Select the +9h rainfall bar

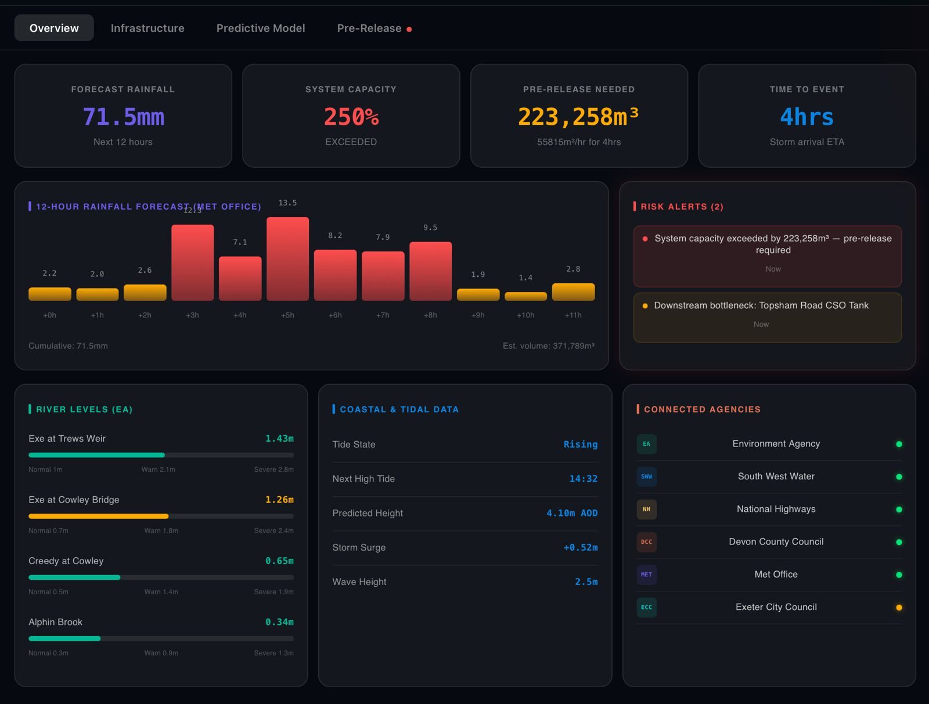pos(478,295)
